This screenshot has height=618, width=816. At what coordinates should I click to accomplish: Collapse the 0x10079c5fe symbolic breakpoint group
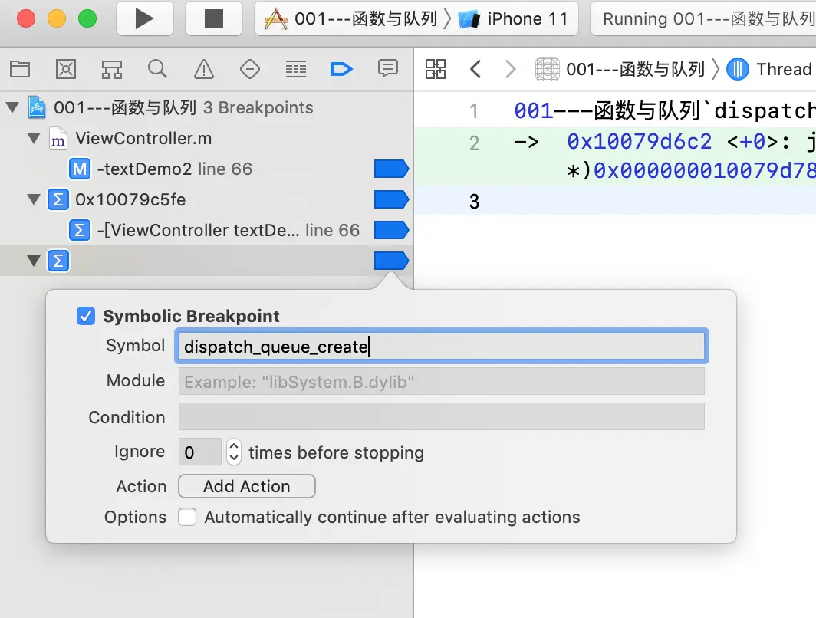[x=34, y=200]
